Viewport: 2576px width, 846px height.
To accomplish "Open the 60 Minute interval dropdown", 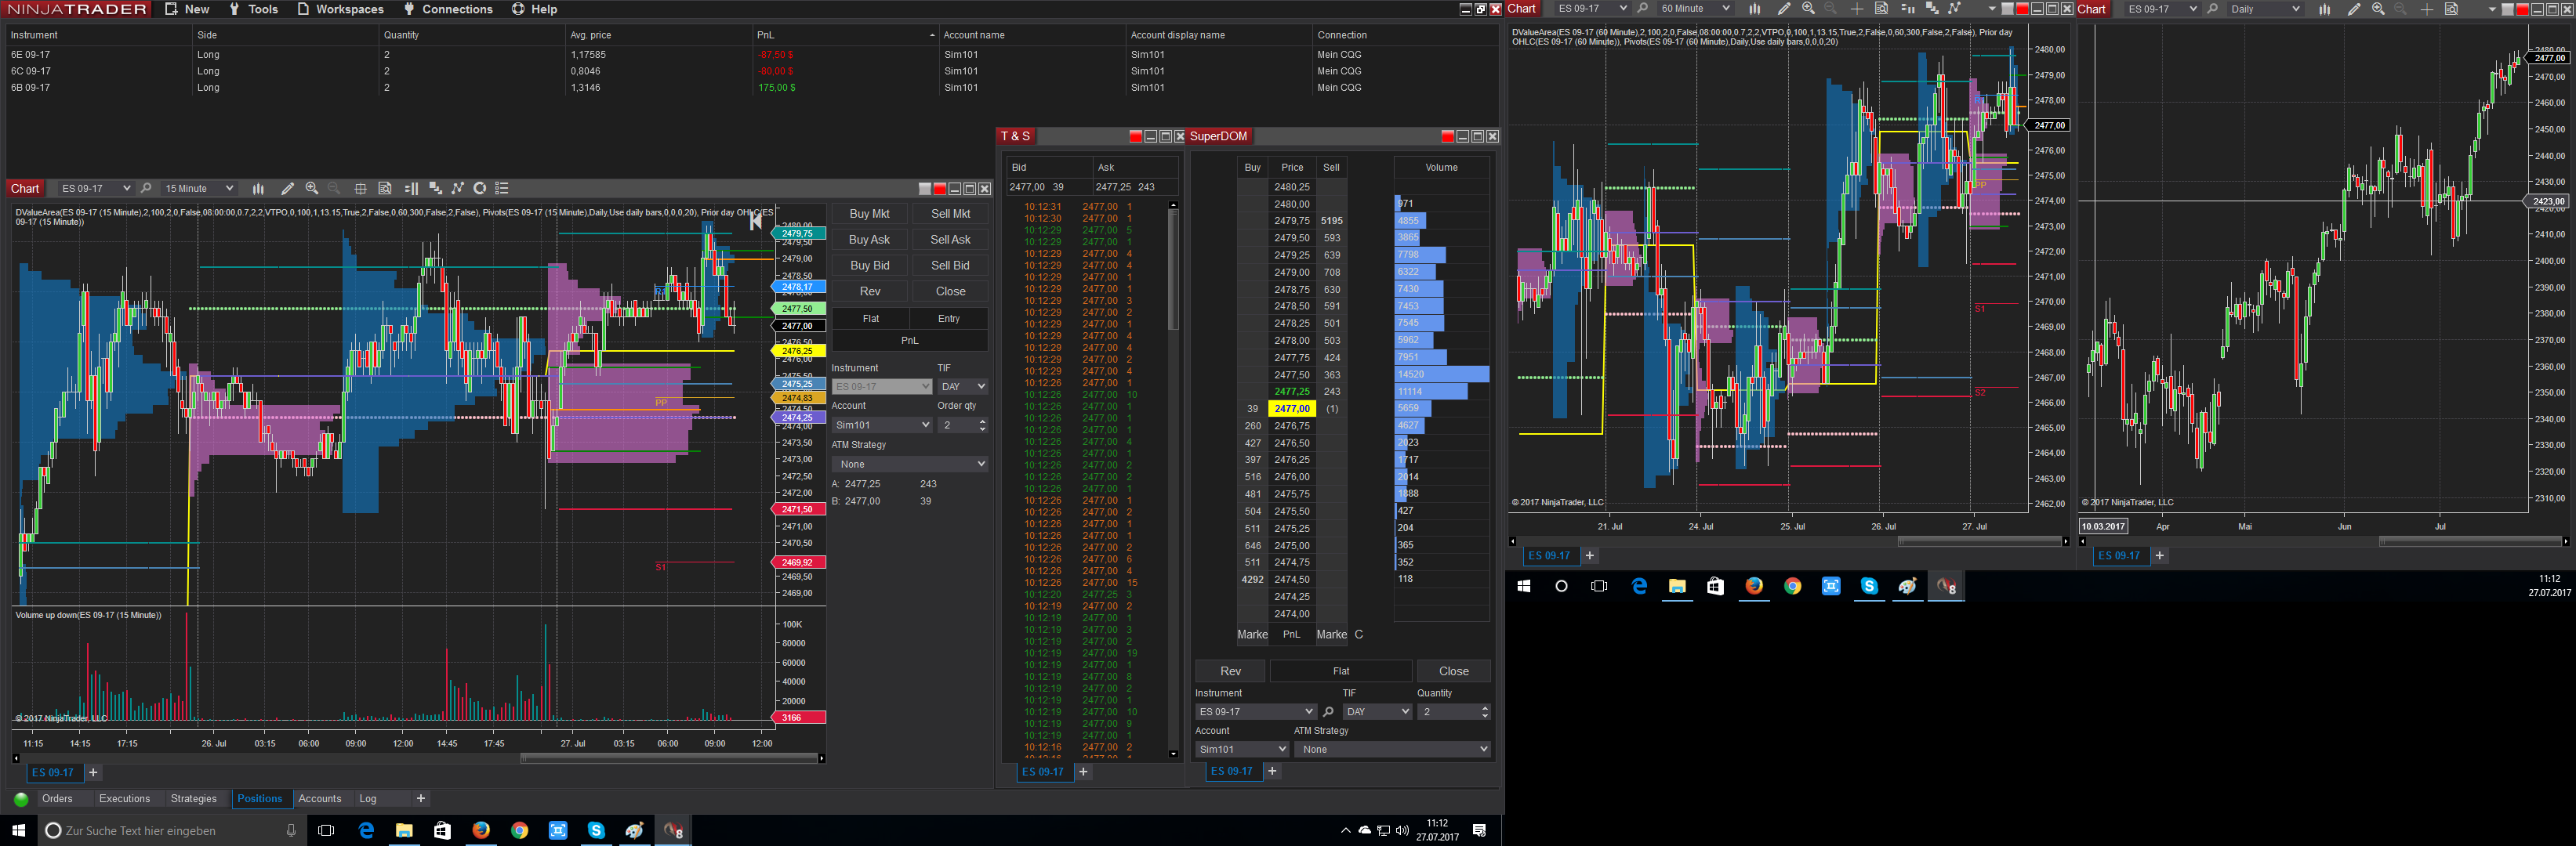I will click(1694, 9).
